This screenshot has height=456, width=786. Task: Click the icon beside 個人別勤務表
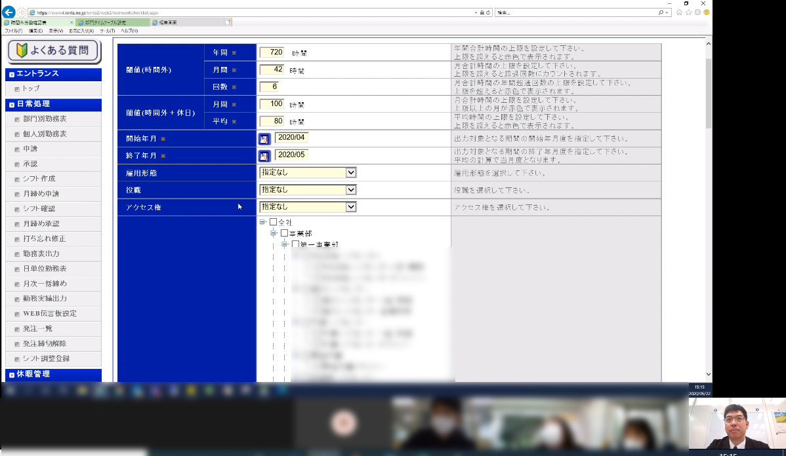pos(17,135)
